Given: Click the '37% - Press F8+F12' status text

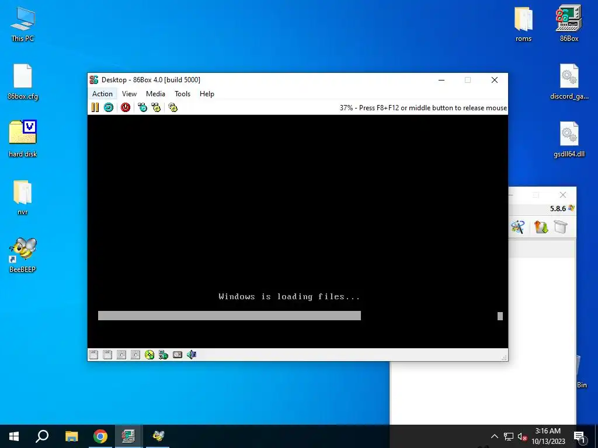Looking at the screenshot, I should tap(423, 108).
